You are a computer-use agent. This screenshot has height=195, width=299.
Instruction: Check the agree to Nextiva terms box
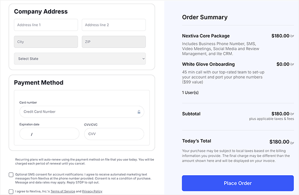(x=11, y=191)
